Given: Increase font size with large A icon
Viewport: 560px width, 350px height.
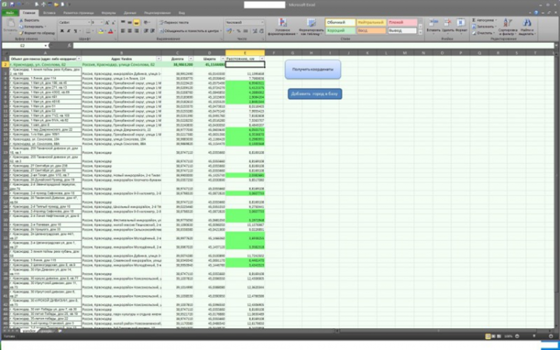Looking at the screenshot, I should point(107,23).
